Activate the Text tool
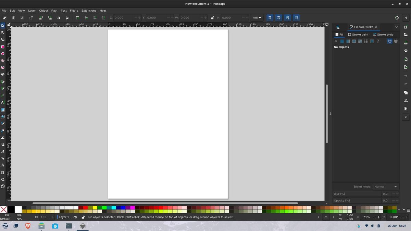The height and width of the screenshot is (231, 411). (x=3, y=102)
